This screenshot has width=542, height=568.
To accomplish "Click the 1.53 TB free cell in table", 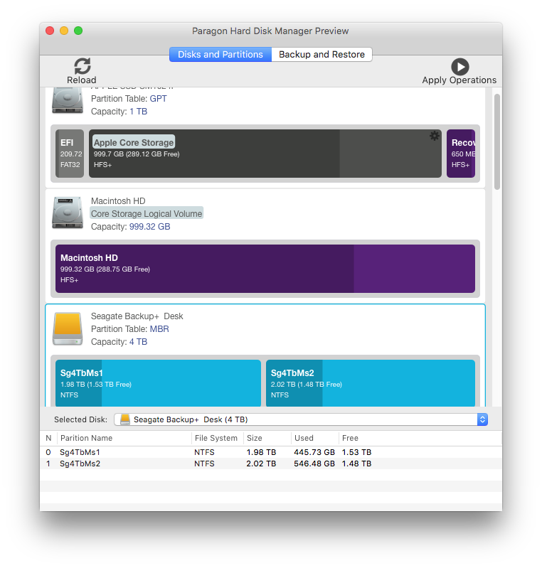I will coord(356,452).
